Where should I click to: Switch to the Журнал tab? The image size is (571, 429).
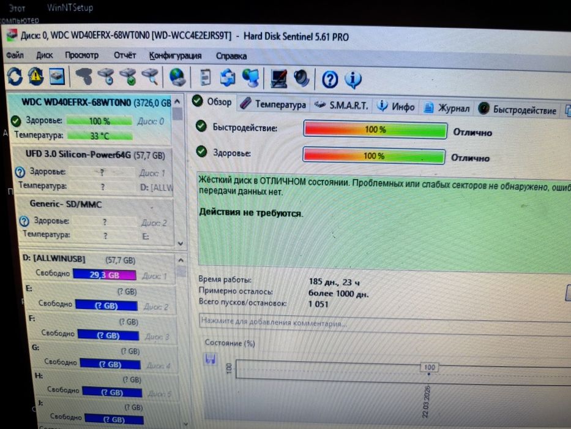pyautogui.click(x=447, y=108)
